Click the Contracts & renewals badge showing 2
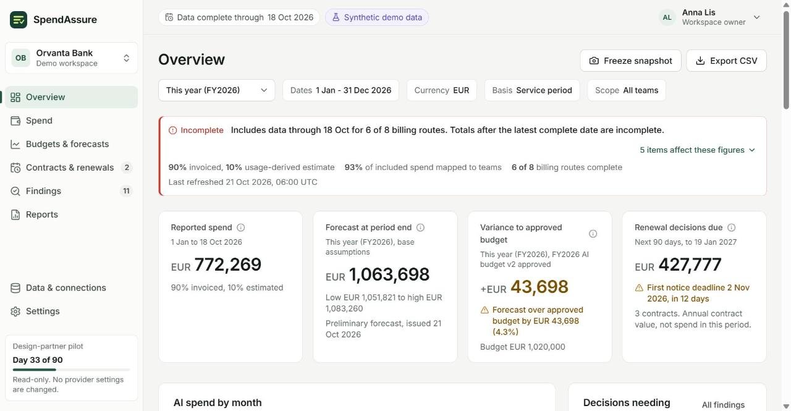Screen dimensions: 791x411 click(x=127, y=167)
